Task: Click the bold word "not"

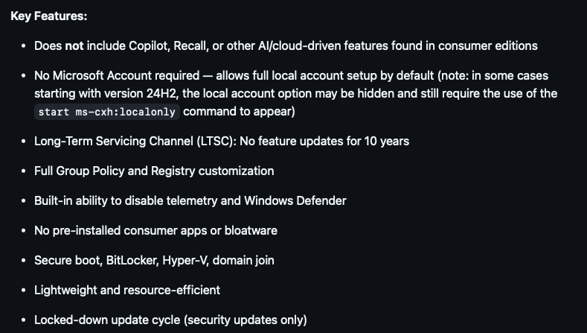Action: coord(74,45)
